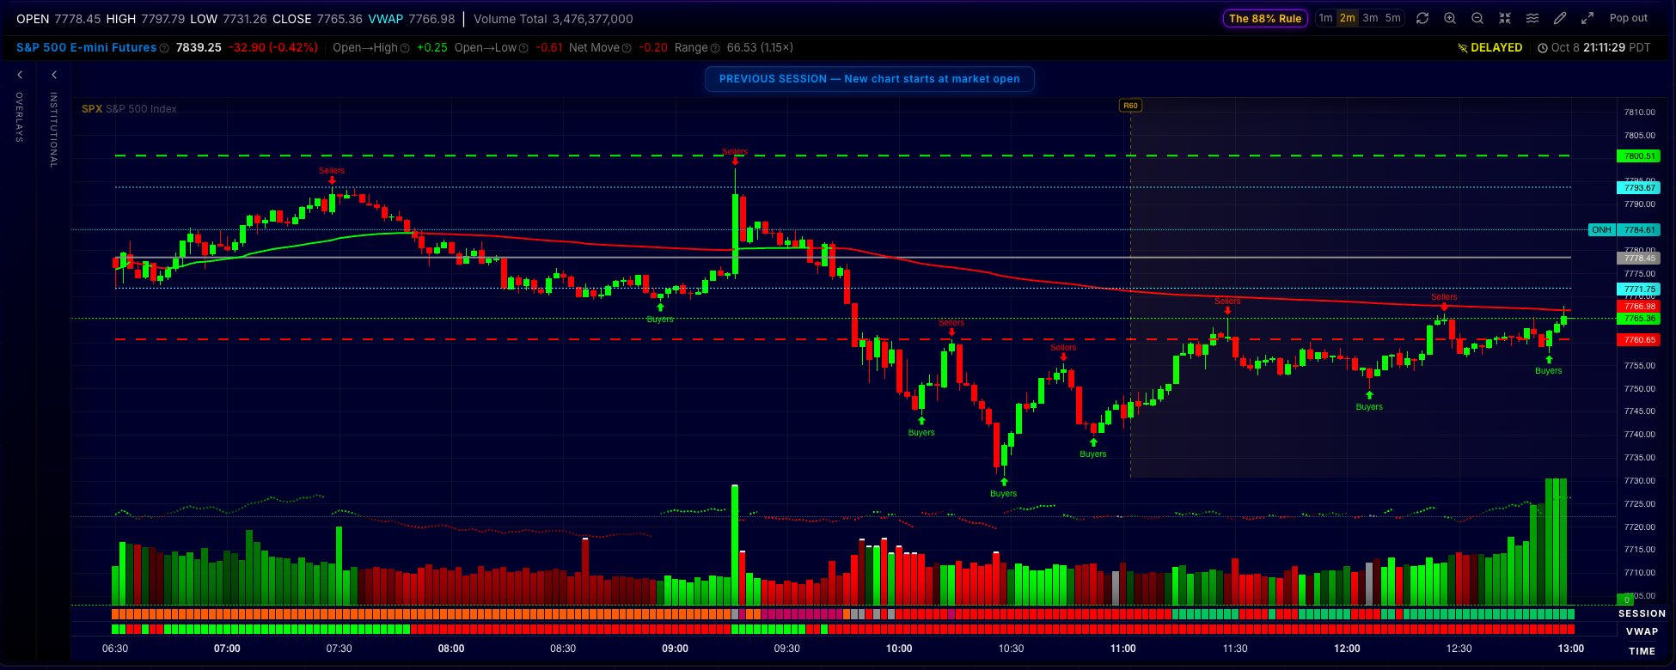This screenshot has width=1676, height=670.
Task: Open The 88% Rule button
Action: click(x=1265, y=18)
